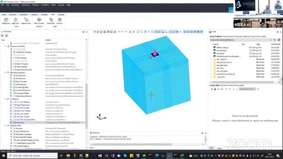Viewport: 283px width, 159px height.
Task: Switch to the Condition ribbon tab
Action: pos(44,15)
